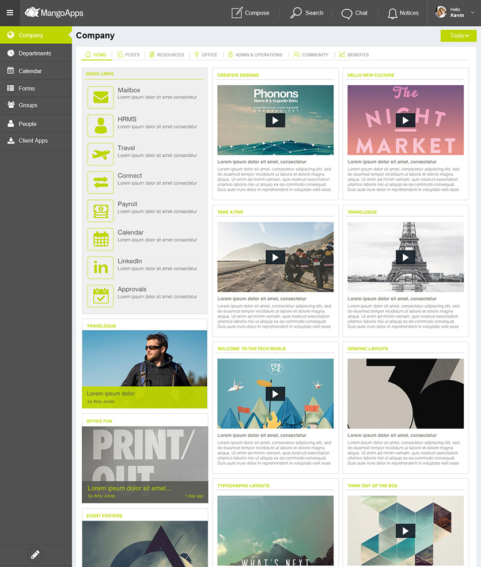Image resolution: width=481 pixels, height=567 pixels.
Task: Click the Mailbox envelope icon
Action: point(101,97)
